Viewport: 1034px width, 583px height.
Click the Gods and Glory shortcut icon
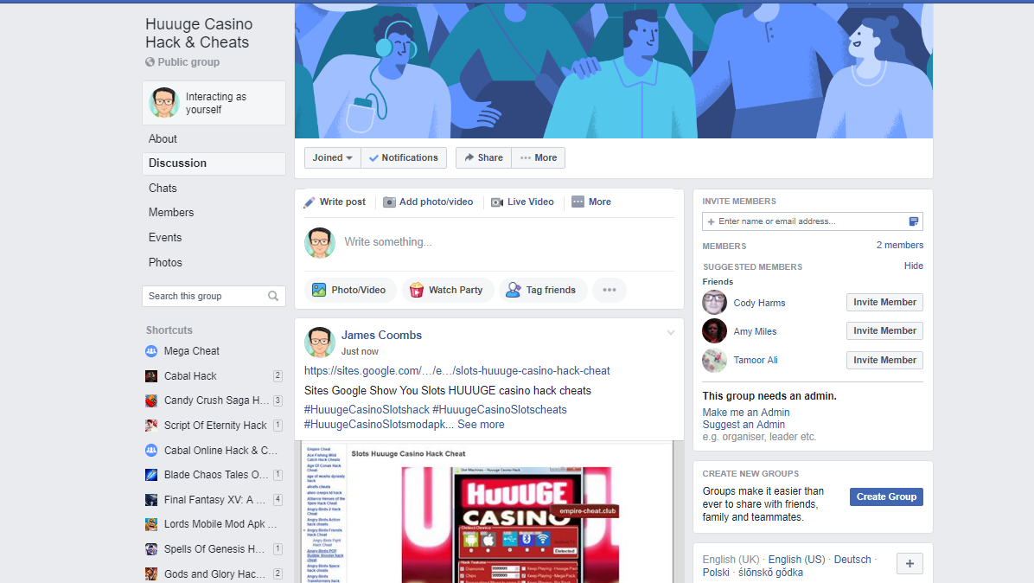151,573
